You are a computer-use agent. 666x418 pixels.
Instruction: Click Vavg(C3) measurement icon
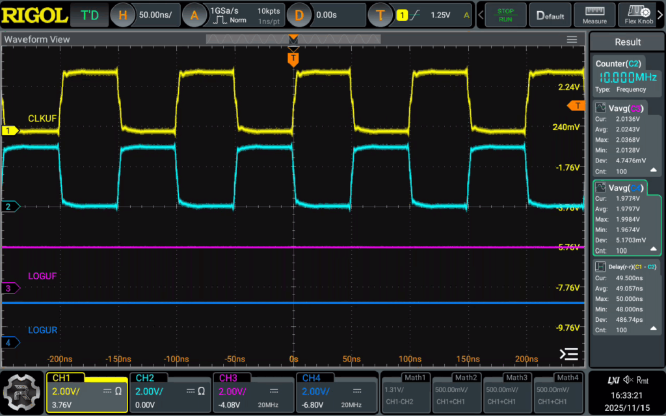600,108
